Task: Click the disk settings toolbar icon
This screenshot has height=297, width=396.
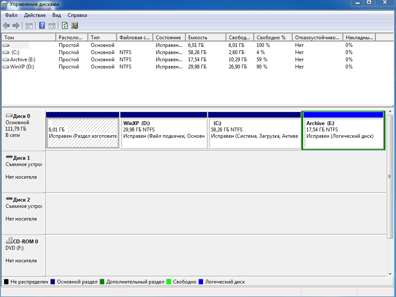Action: point(75,25)
